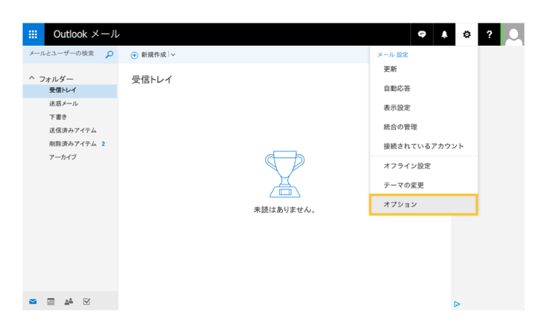Choose オプション in the settings menu
This screenshot has height=335, width=547.
point(424,204)
